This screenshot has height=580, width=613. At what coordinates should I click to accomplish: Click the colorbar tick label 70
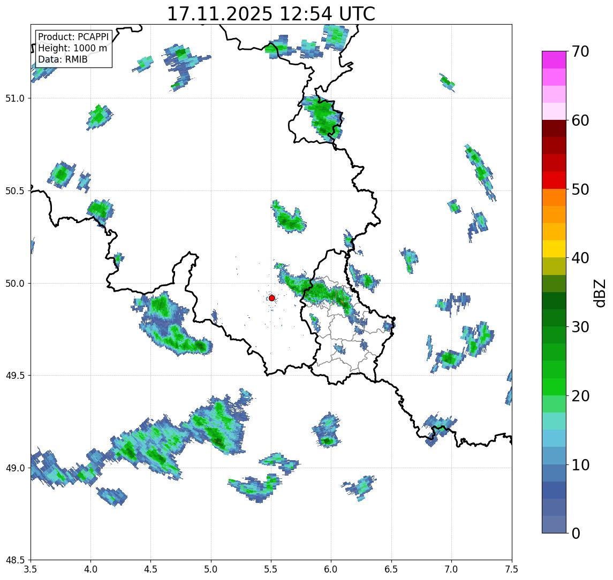580,51
